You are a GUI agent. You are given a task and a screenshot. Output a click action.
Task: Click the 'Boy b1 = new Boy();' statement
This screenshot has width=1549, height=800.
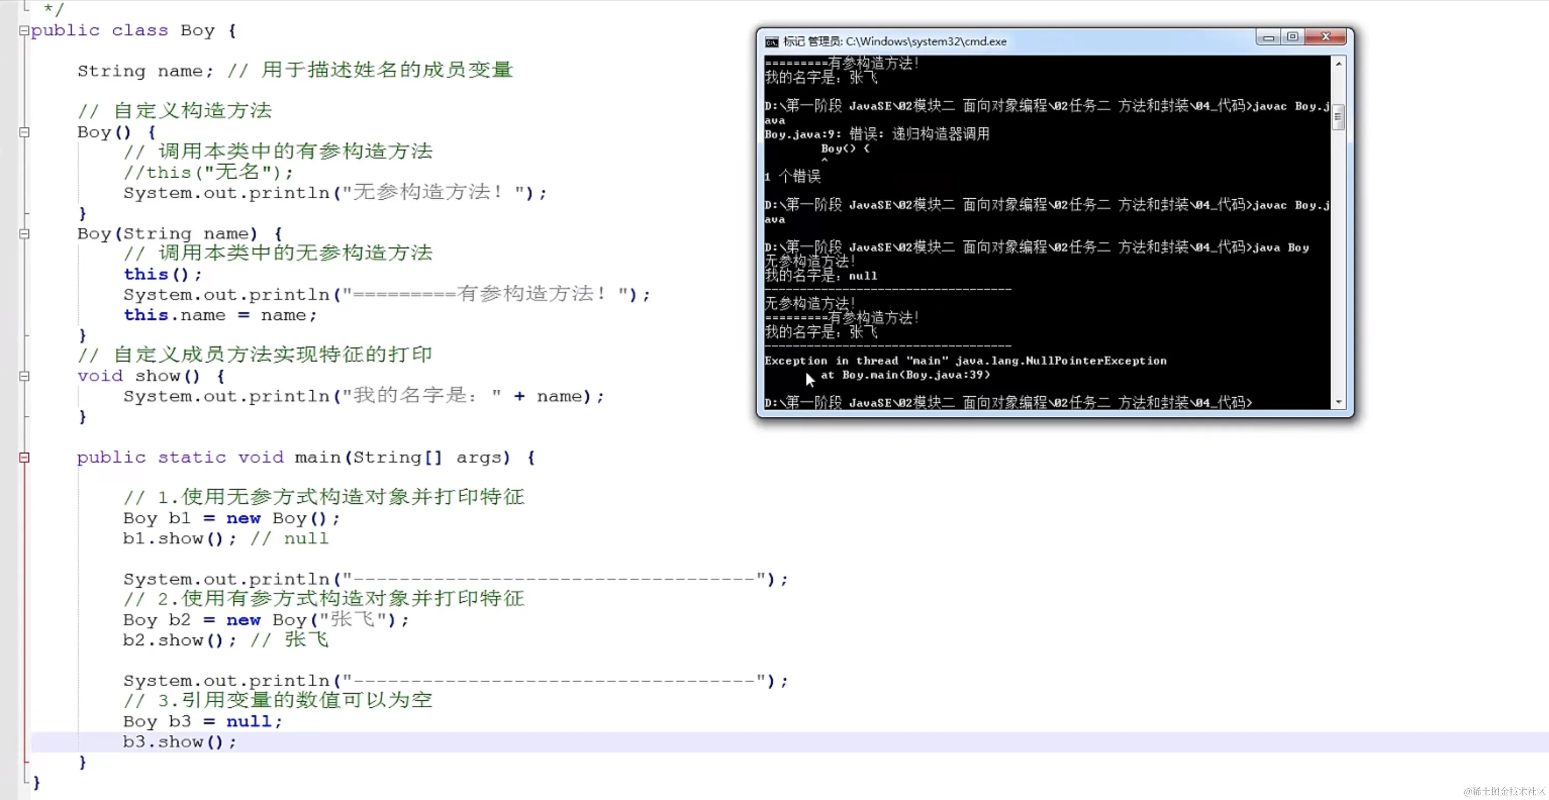click(231, 518)
